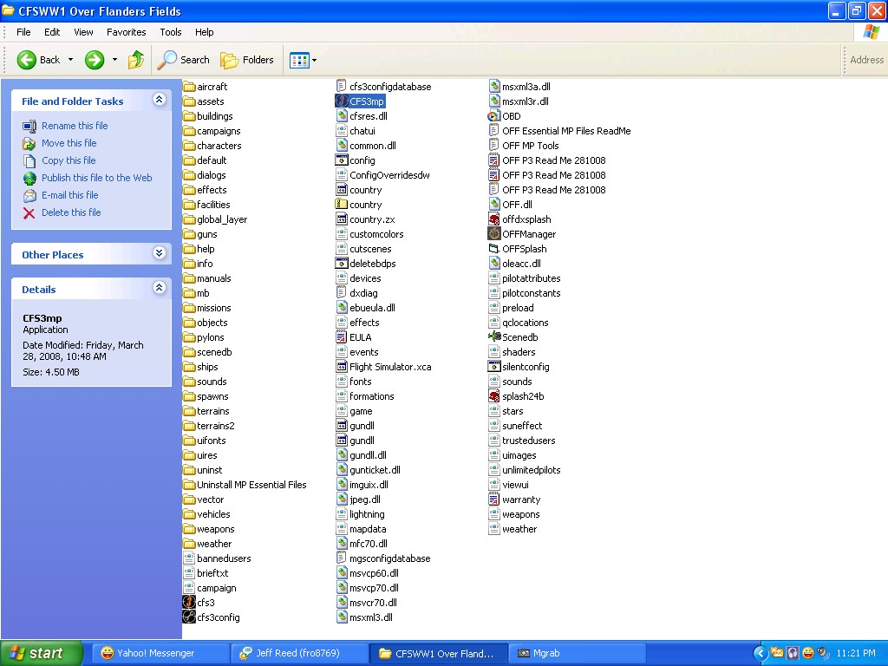Screen dimensions: 888x666
Task: Click E-mail this file
Action: point(69,195)
